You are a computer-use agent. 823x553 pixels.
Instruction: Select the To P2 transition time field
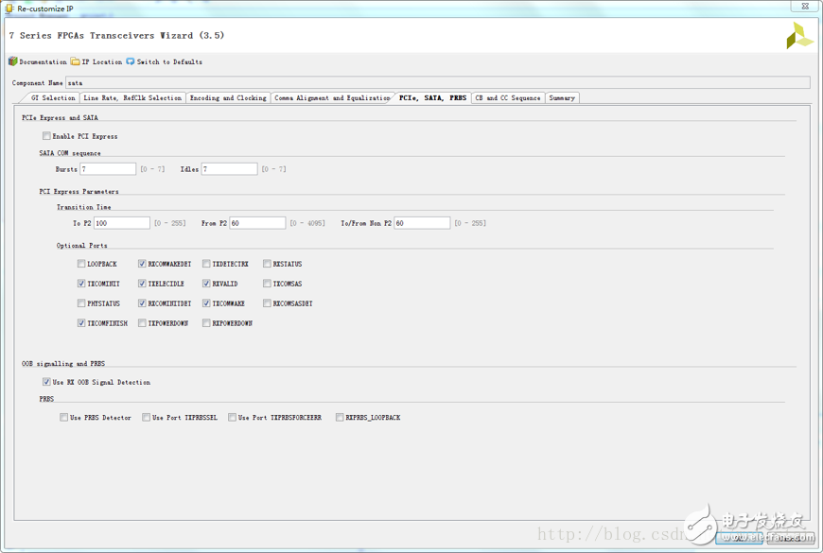click(121, 223)
